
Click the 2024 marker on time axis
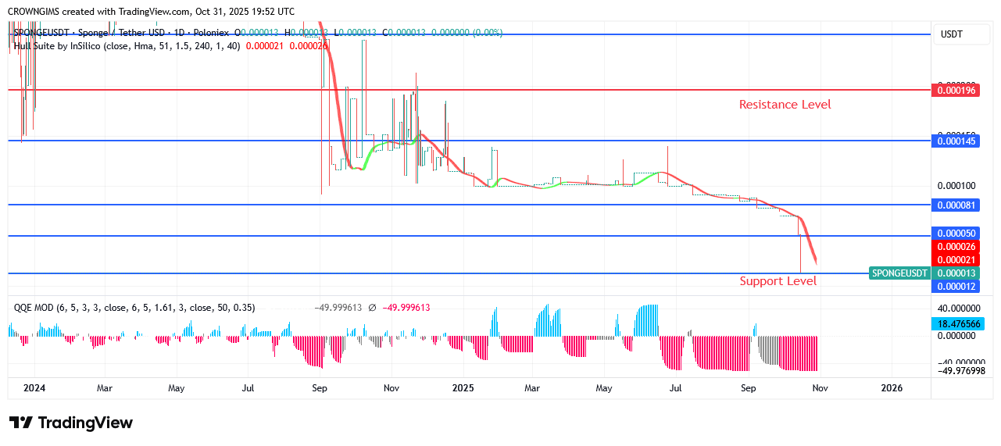coord(34,387)
